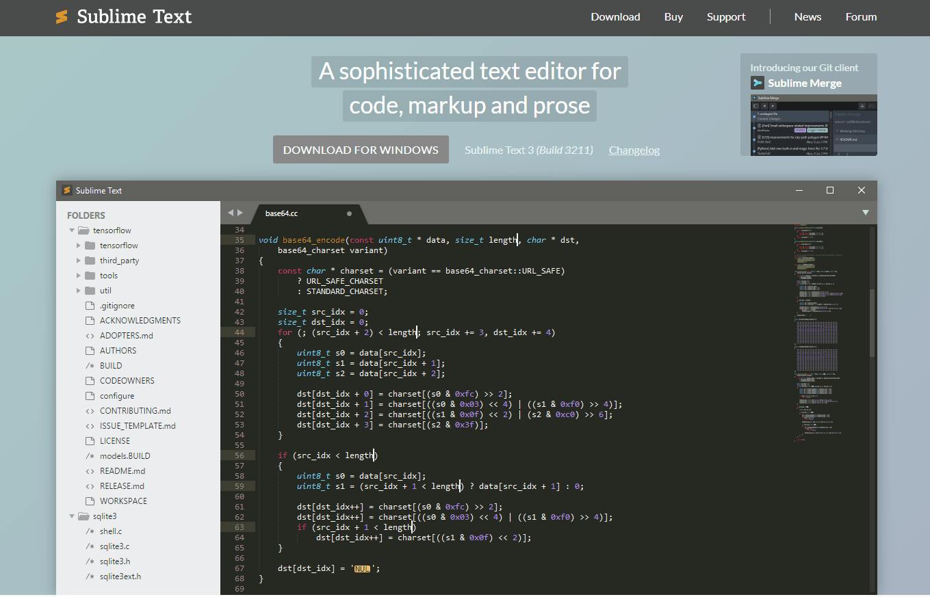
Task: Open the Download page from the navigation
Action: pos(615,17)
